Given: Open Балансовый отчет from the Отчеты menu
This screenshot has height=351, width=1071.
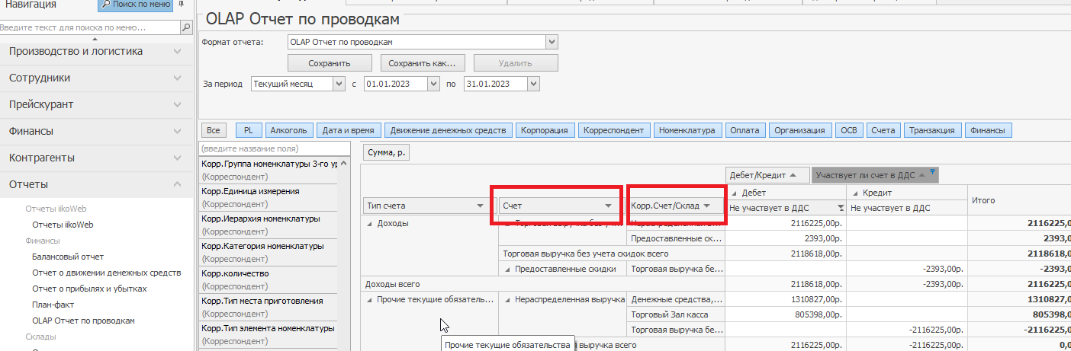Looking at the screenshot, I should (x=68, y=257).
